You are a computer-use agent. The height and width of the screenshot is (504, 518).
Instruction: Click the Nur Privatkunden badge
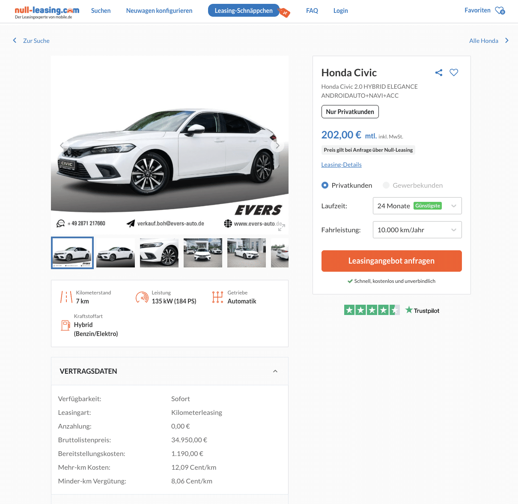click(350, 112)
